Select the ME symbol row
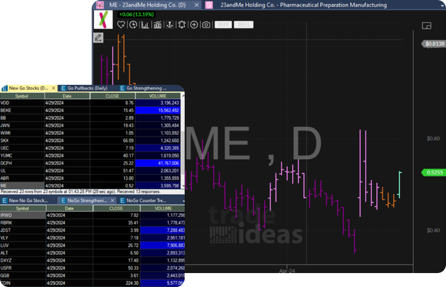 click(x=90, y=186)
